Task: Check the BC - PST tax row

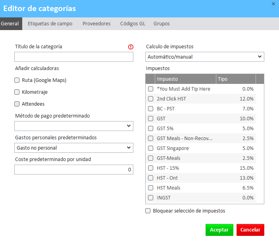Action: (x=151, y=109)
